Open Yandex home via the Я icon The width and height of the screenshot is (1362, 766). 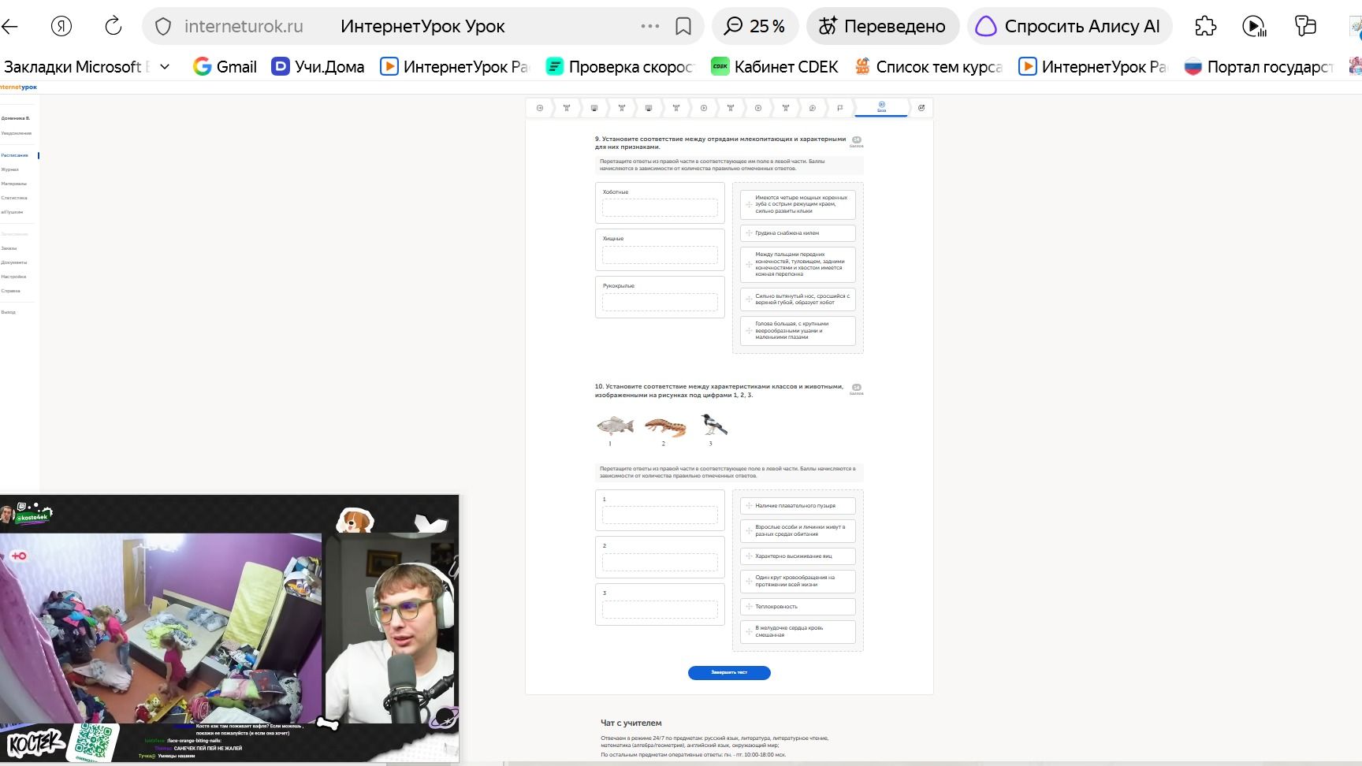click(61, 26)
